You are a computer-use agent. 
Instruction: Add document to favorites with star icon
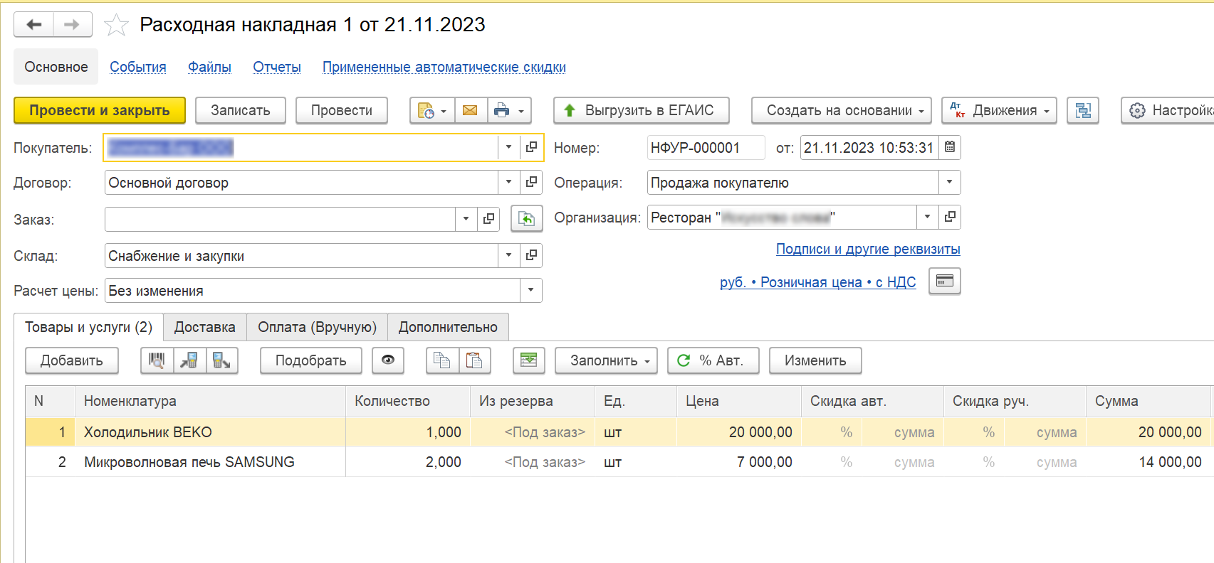[116, 25]
